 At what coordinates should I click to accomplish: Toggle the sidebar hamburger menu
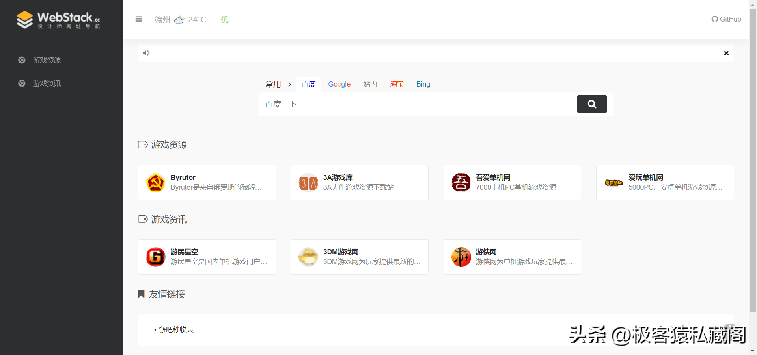139,19
